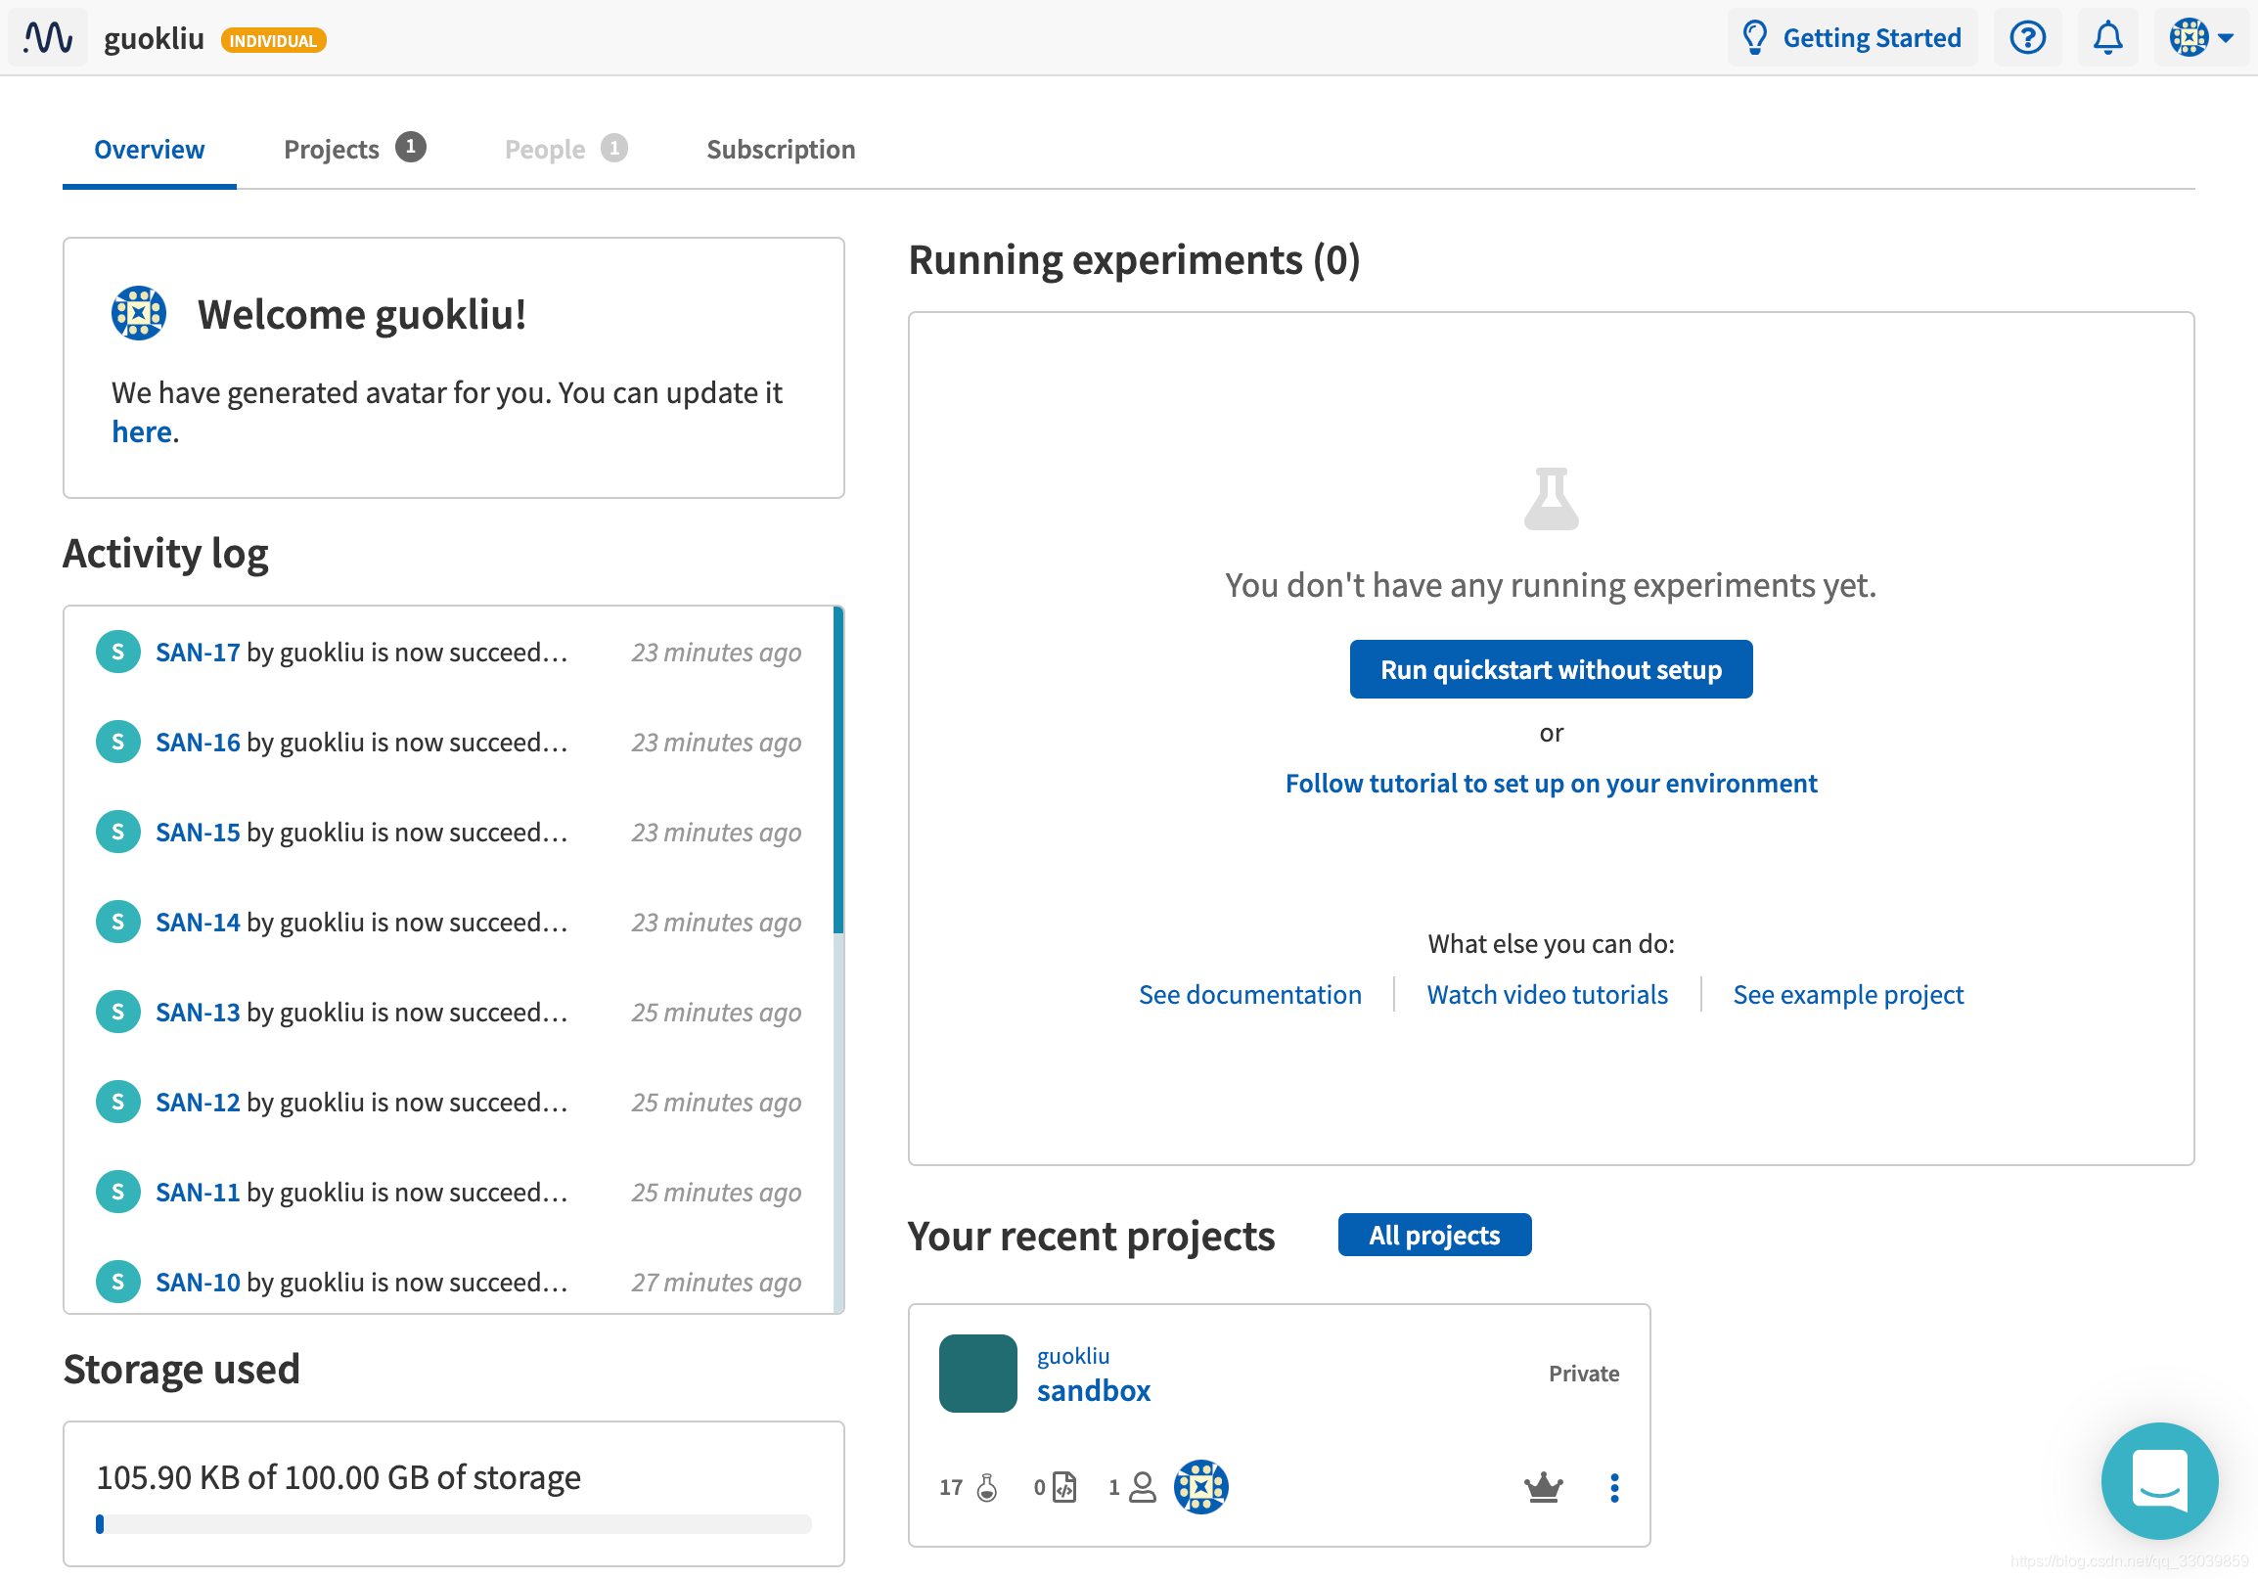Image resolution: width=2258 pixels, height=1579 pixels.
Task: Click the storage usage progress bar
Action: (x=453, y=1524)
